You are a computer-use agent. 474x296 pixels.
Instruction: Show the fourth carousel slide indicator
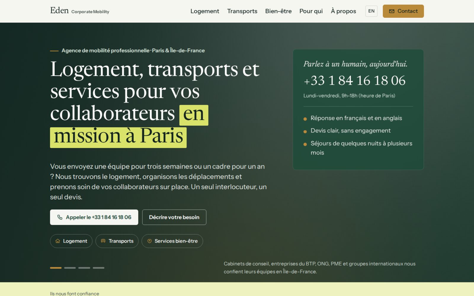click(98, 268)
